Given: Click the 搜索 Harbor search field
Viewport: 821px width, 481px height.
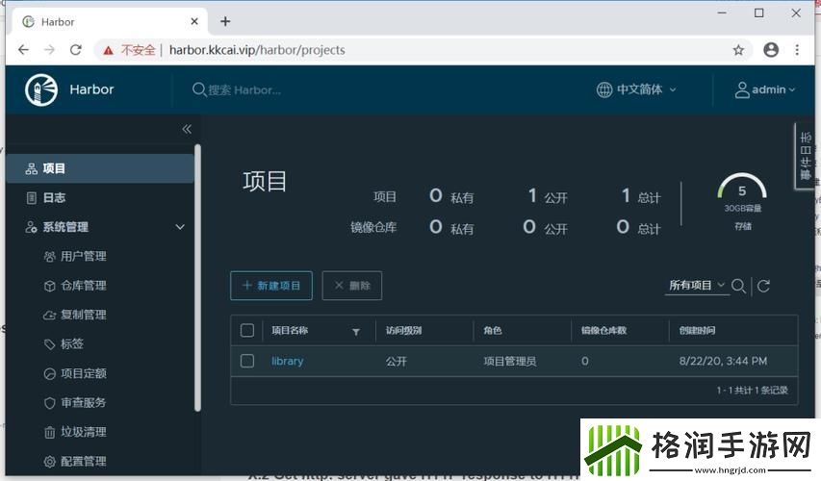Looking at the screenshot, I should pyautogui.click(x=244, y=90).
